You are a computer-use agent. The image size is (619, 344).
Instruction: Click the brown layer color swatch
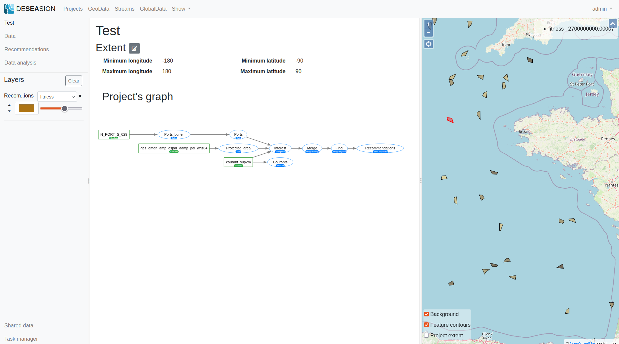click(27, 108)
